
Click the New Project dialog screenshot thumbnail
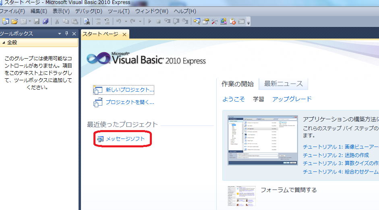point(263,140)
